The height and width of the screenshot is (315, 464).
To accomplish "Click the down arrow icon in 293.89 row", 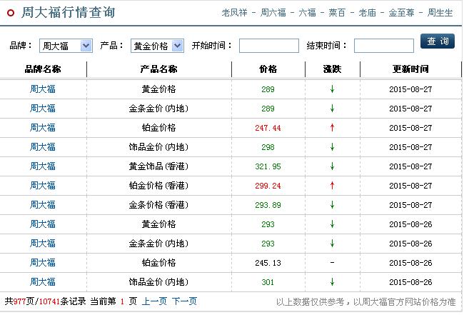I will (333, 204).
